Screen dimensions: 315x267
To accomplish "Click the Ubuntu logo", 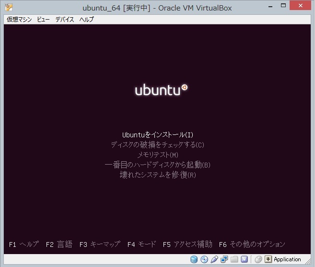I will pos(161,90).
